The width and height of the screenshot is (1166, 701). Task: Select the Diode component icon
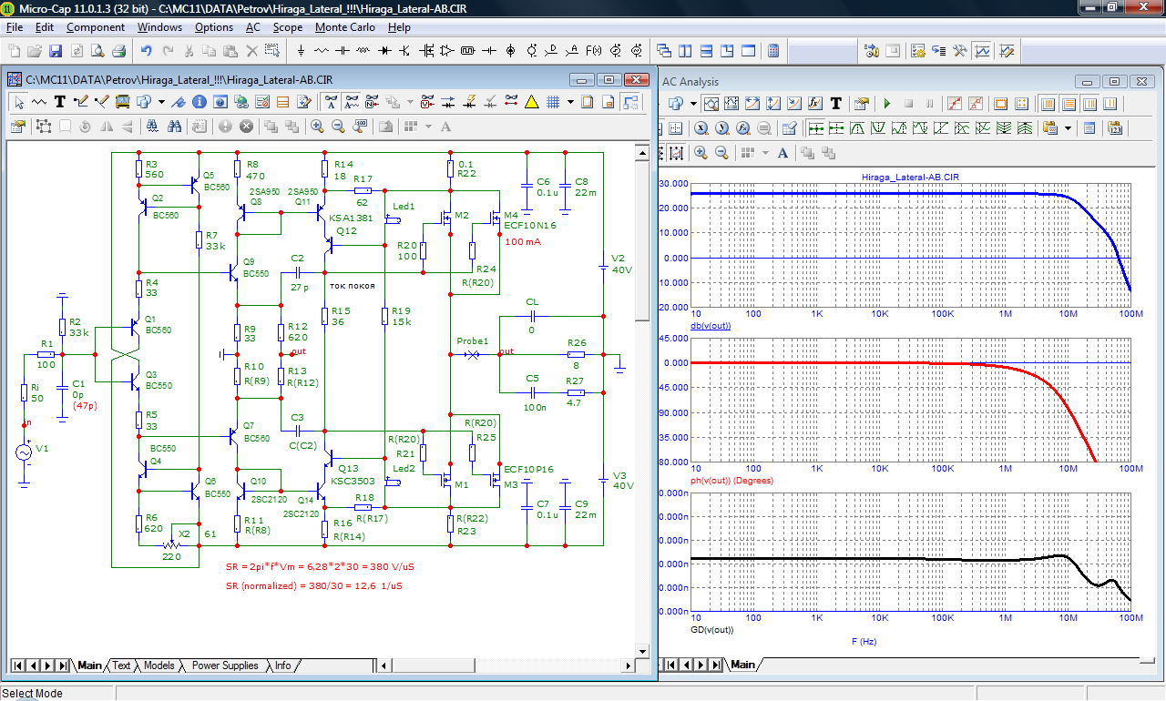pyautogui.click(x=384, y=51)
